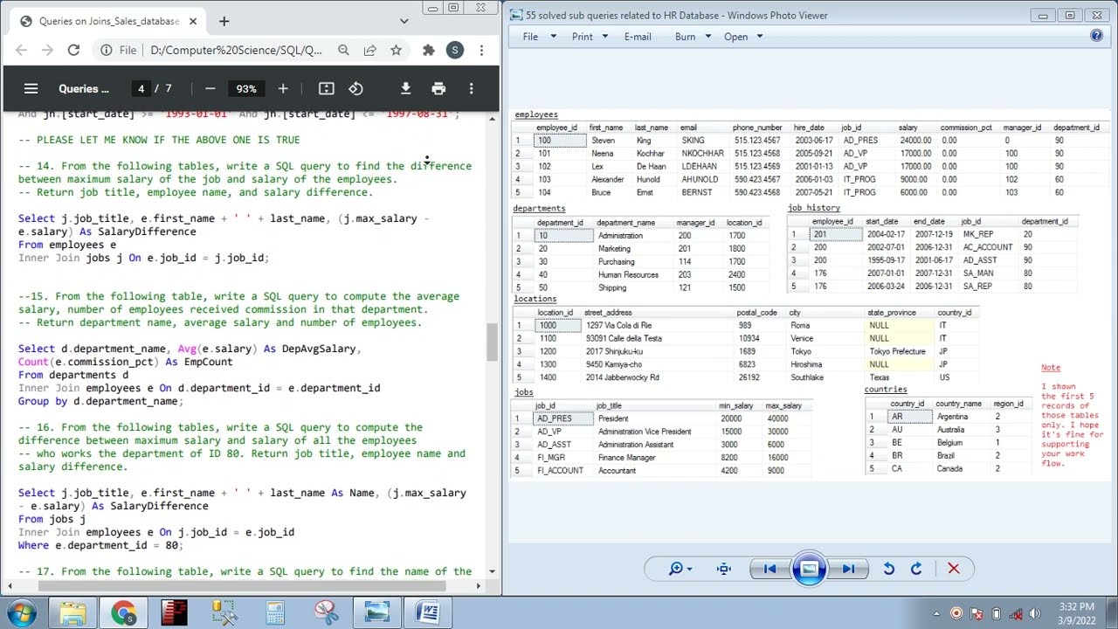Delete photo with red X in Photo Viewer
Image resolution: width=1118 pixels, height=629 pixels.
pos(954,569)
